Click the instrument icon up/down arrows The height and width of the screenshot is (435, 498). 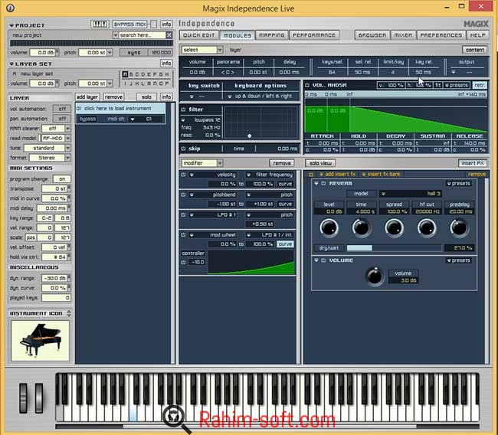tap(69, 313)
